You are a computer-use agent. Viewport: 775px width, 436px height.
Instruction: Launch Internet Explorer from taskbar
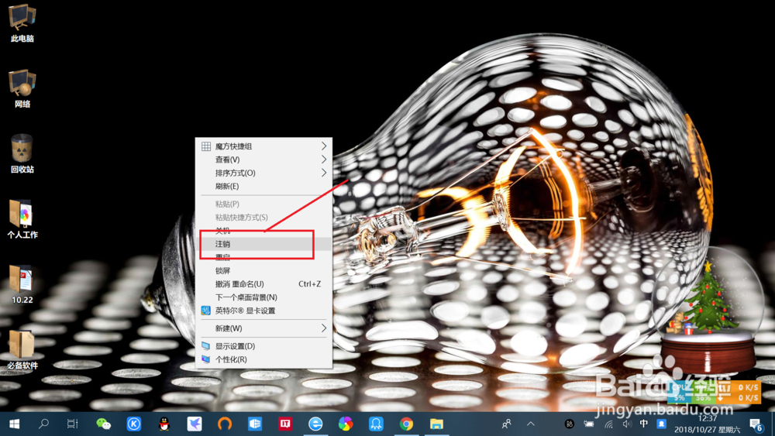point(315,424)
